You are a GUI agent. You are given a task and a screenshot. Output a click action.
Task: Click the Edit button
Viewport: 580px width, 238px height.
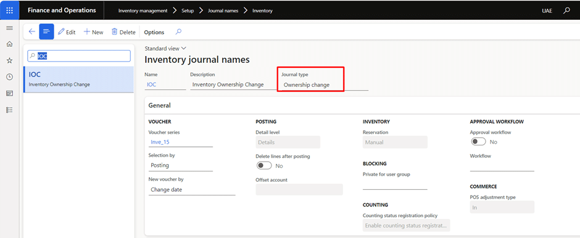pyautogui.click(x=67, y=32)
